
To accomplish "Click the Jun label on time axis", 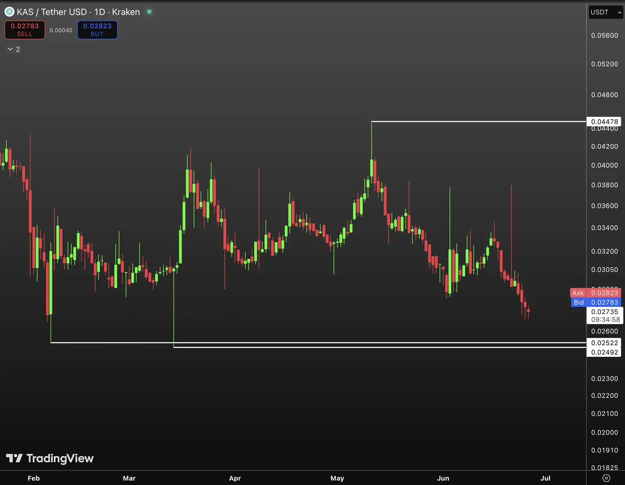I will pyautogui.click(x=443, y=478).
